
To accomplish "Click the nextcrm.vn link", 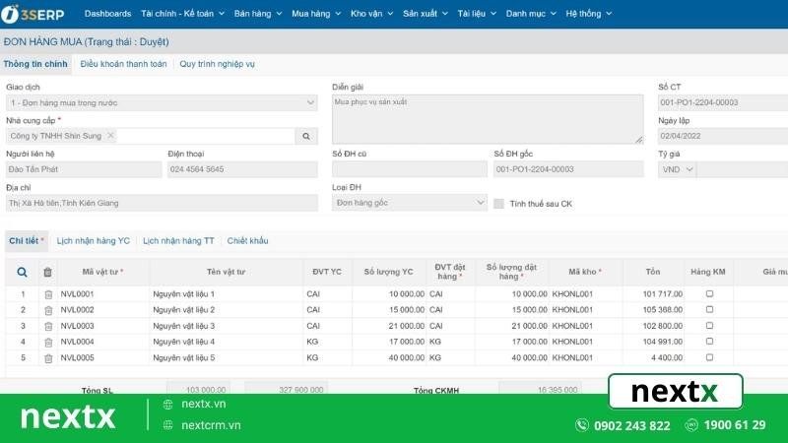I will pyautogui.click(x=211, y=425).
